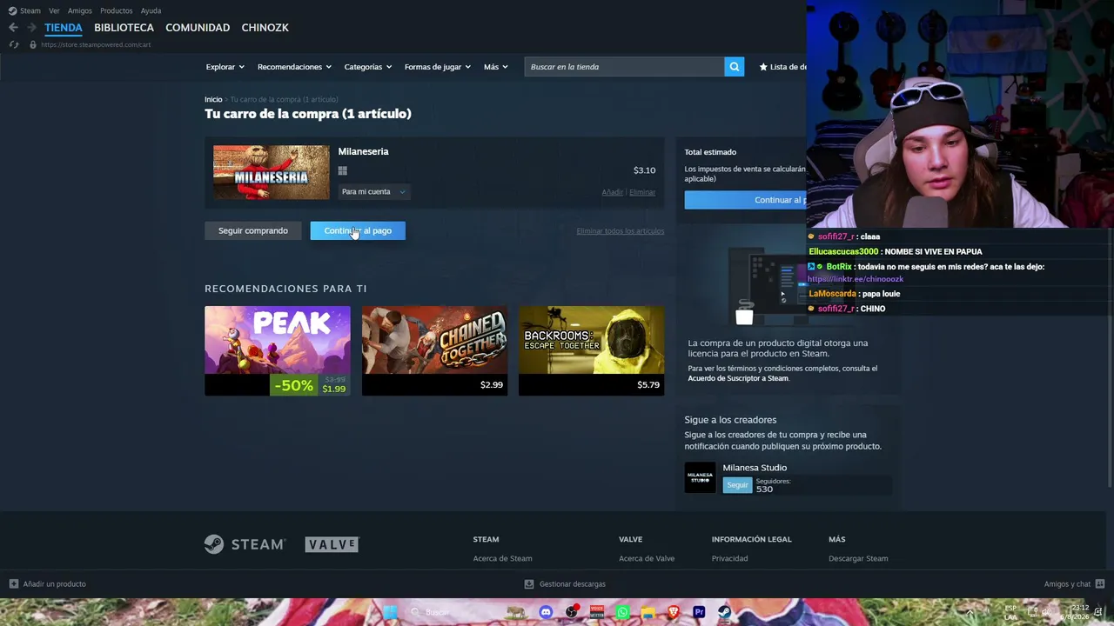Click the Inicio breadcrumb link
The width and height of the screenshot is (1114, 626).
213,100
